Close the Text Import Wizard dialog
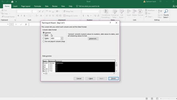This screenshot has height=100, width=177. (116, 23)
